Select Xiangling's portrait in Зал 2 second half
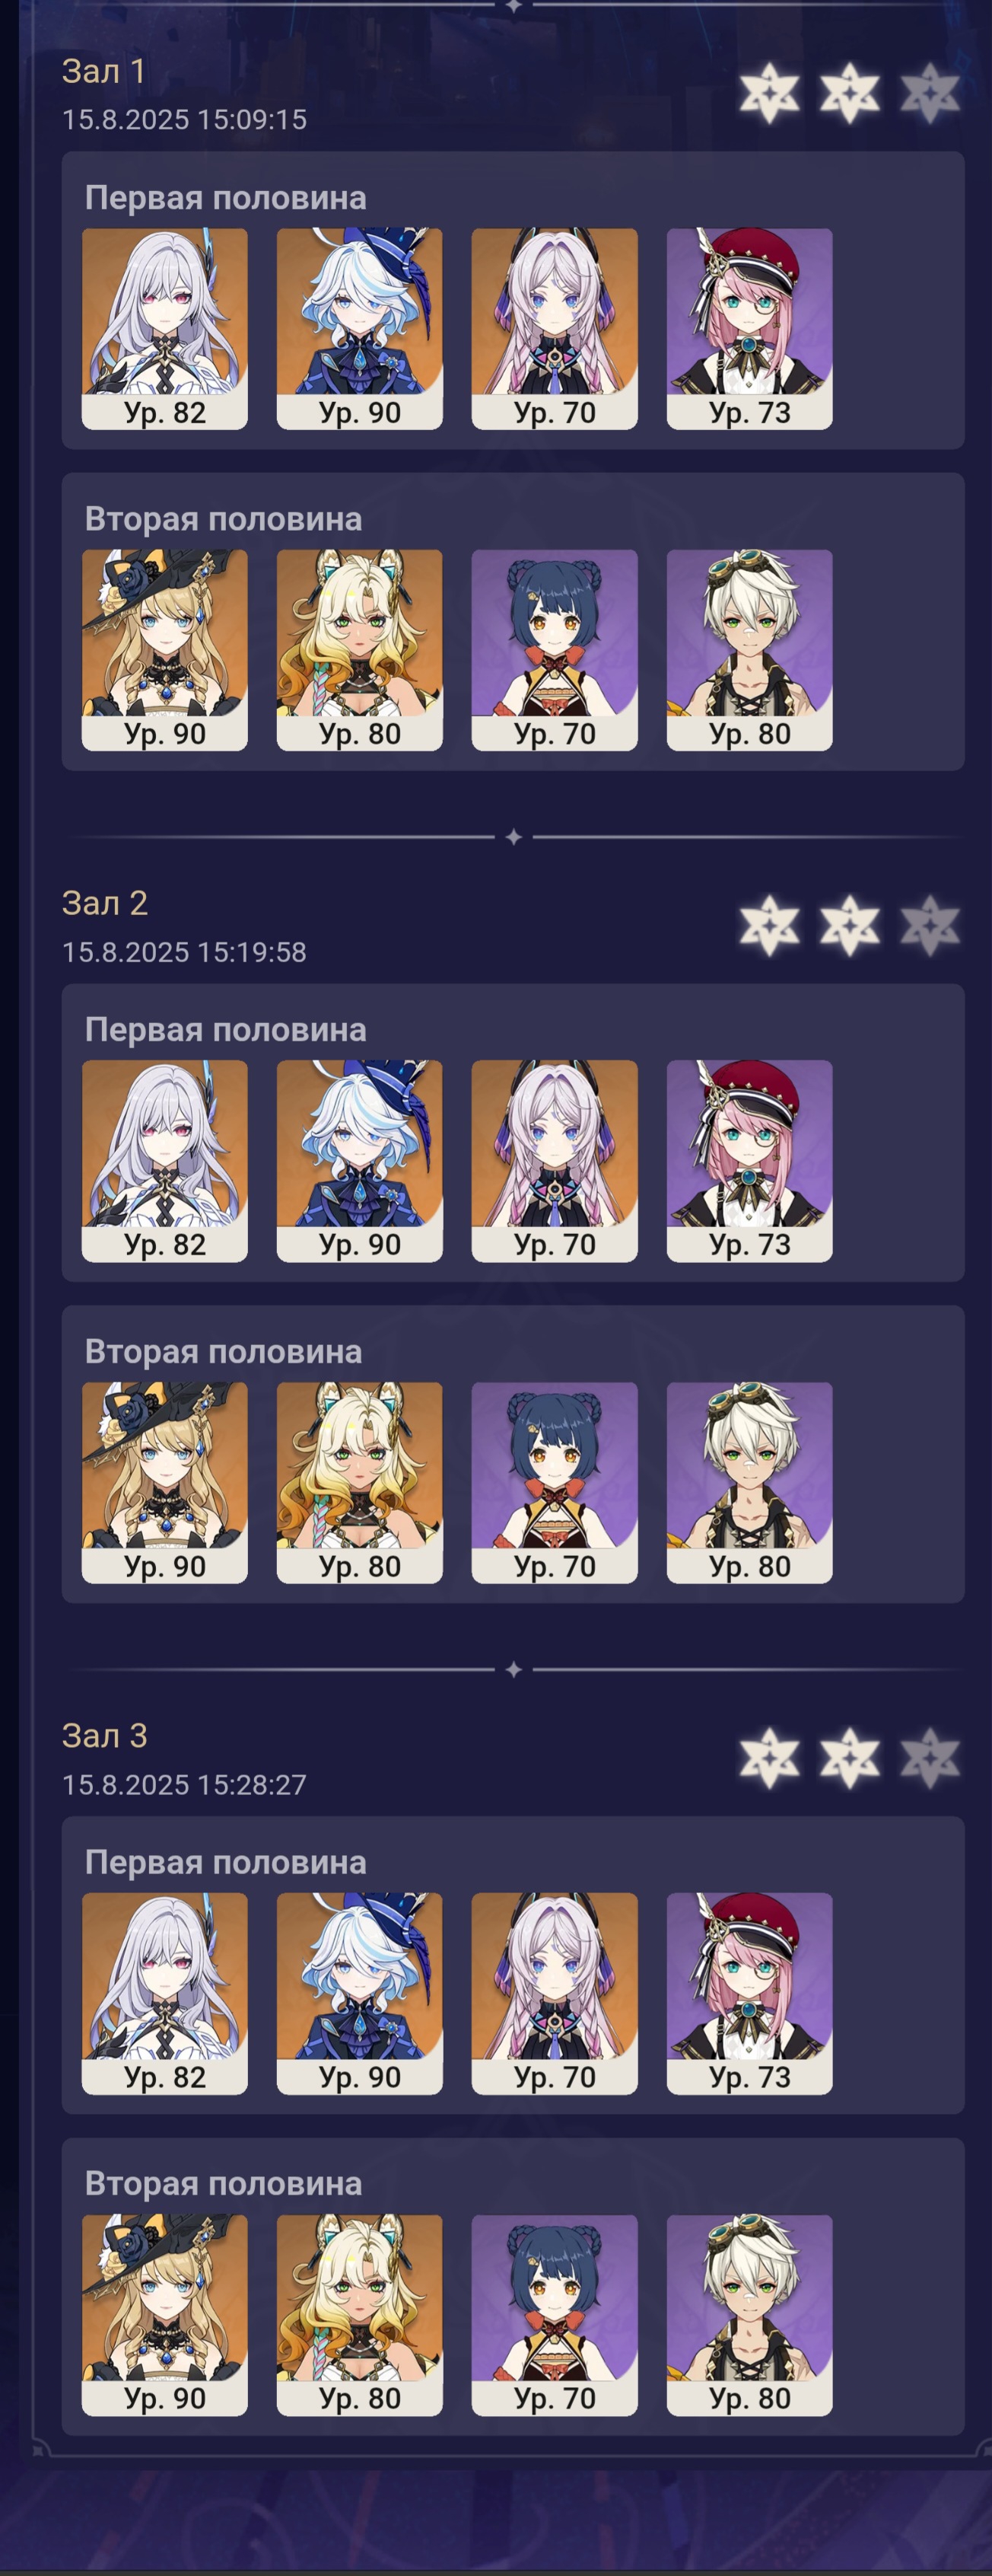This screenshot has width=992, height=2576. click(555, 1483)
